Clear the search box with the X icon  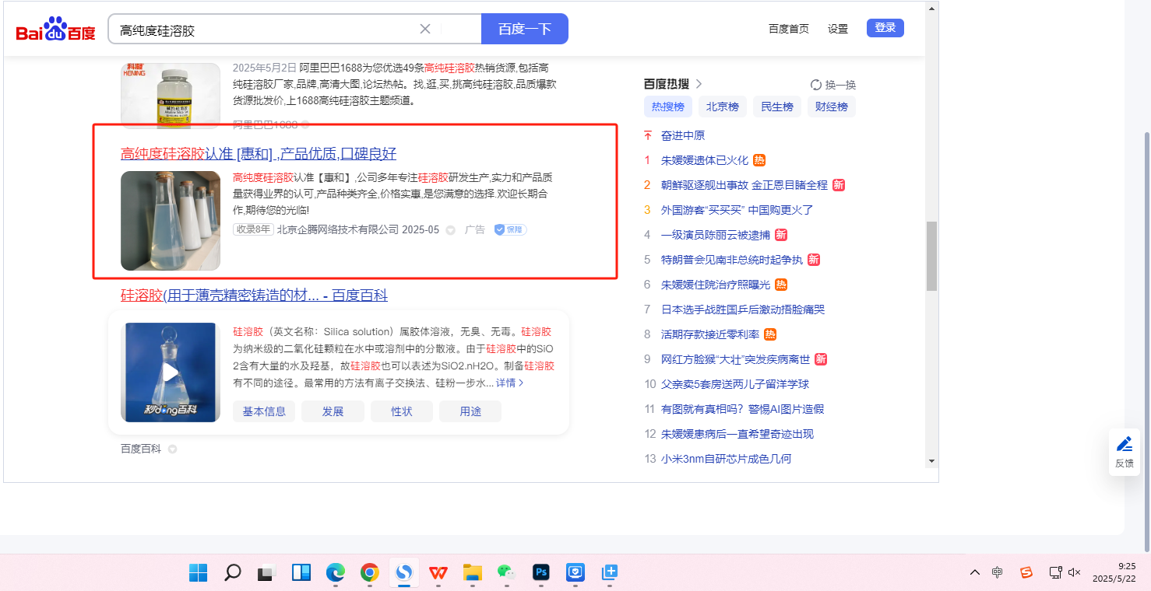pyautogui.click(x=425, y=29)
